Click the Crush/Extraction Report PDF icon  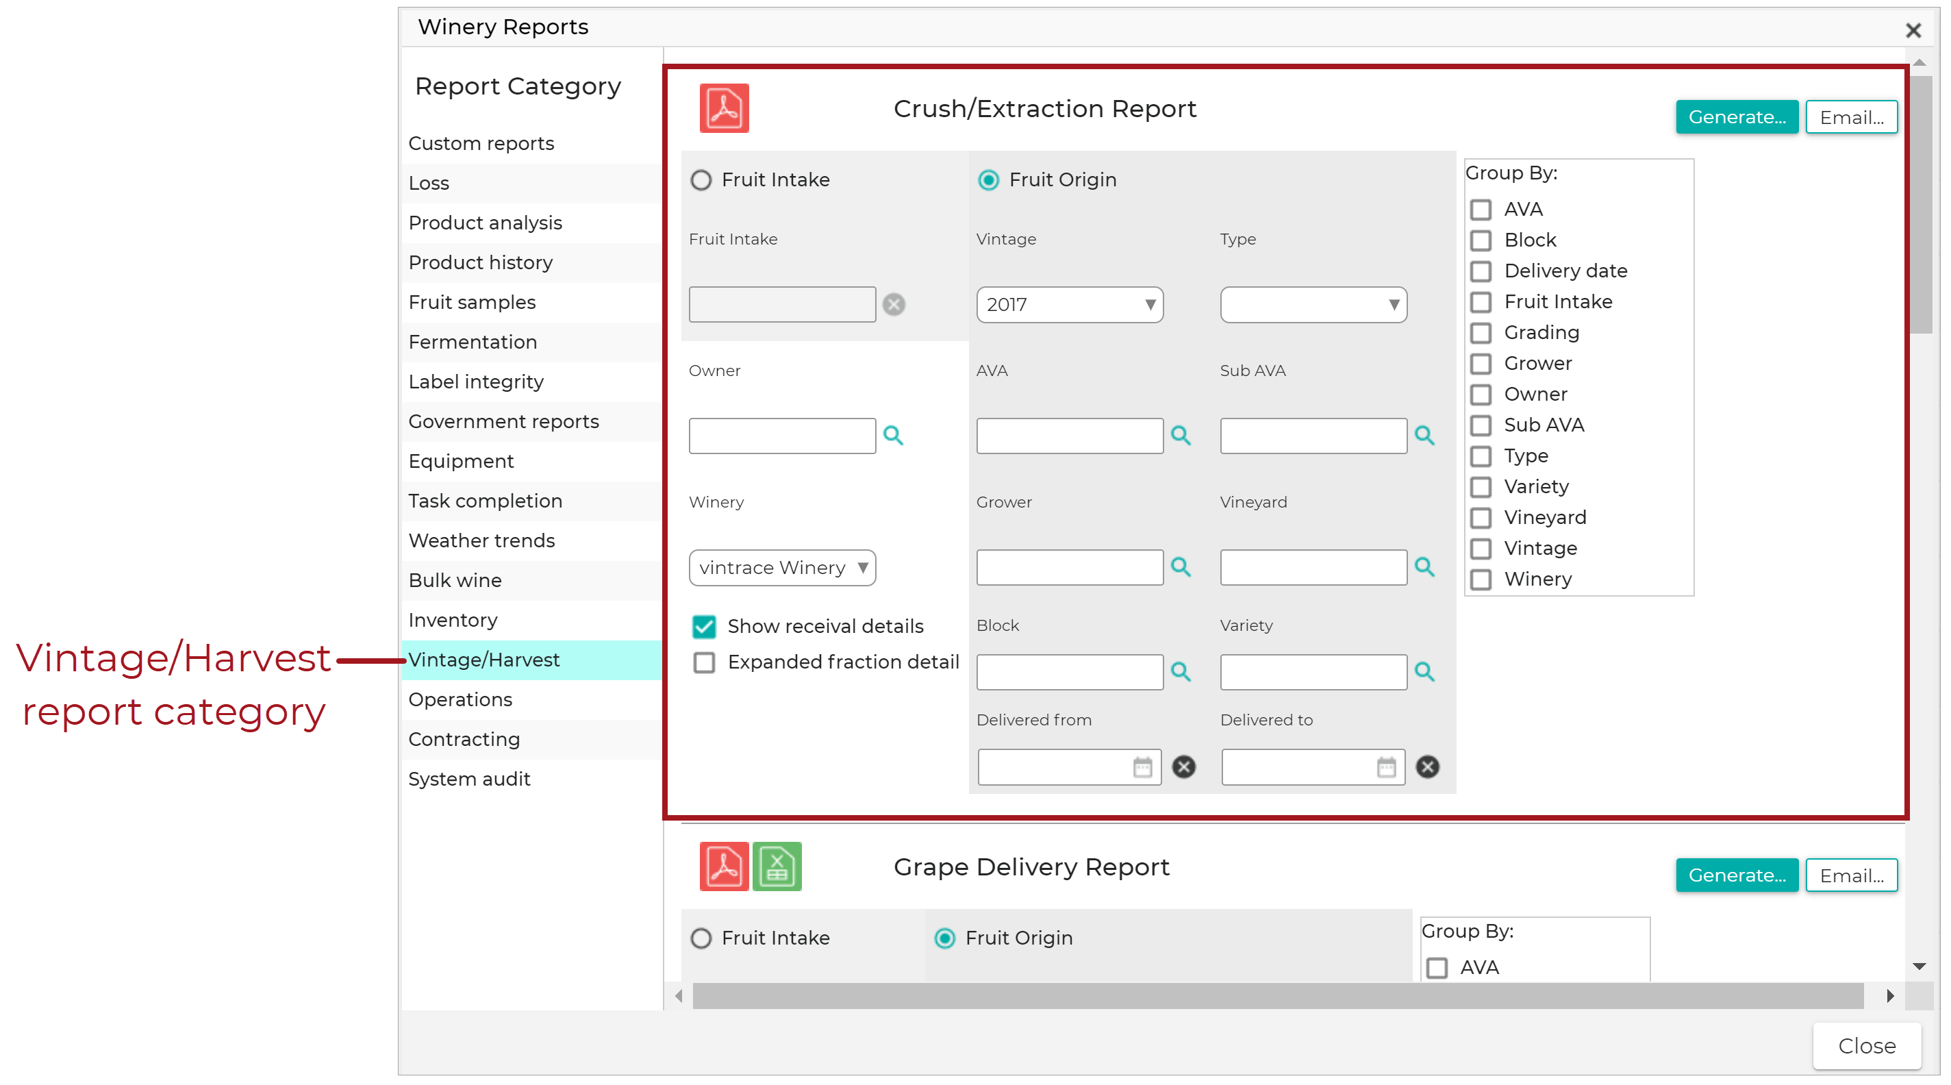[x=723, y=108]
